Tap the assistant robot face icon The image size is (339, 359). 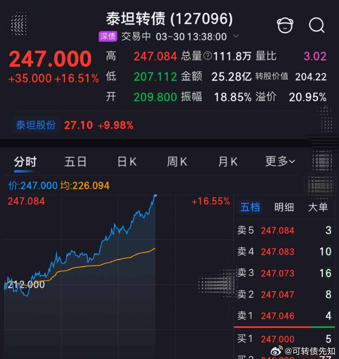(285, 25)
